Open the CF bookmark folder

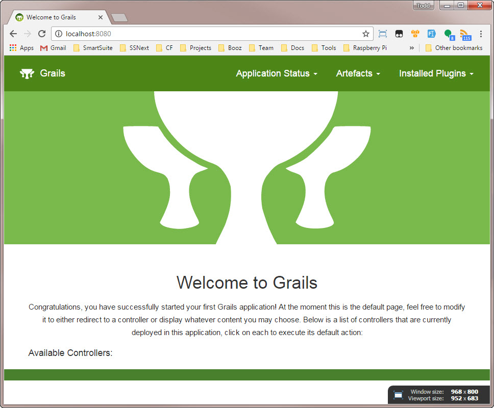pos(164,48)
